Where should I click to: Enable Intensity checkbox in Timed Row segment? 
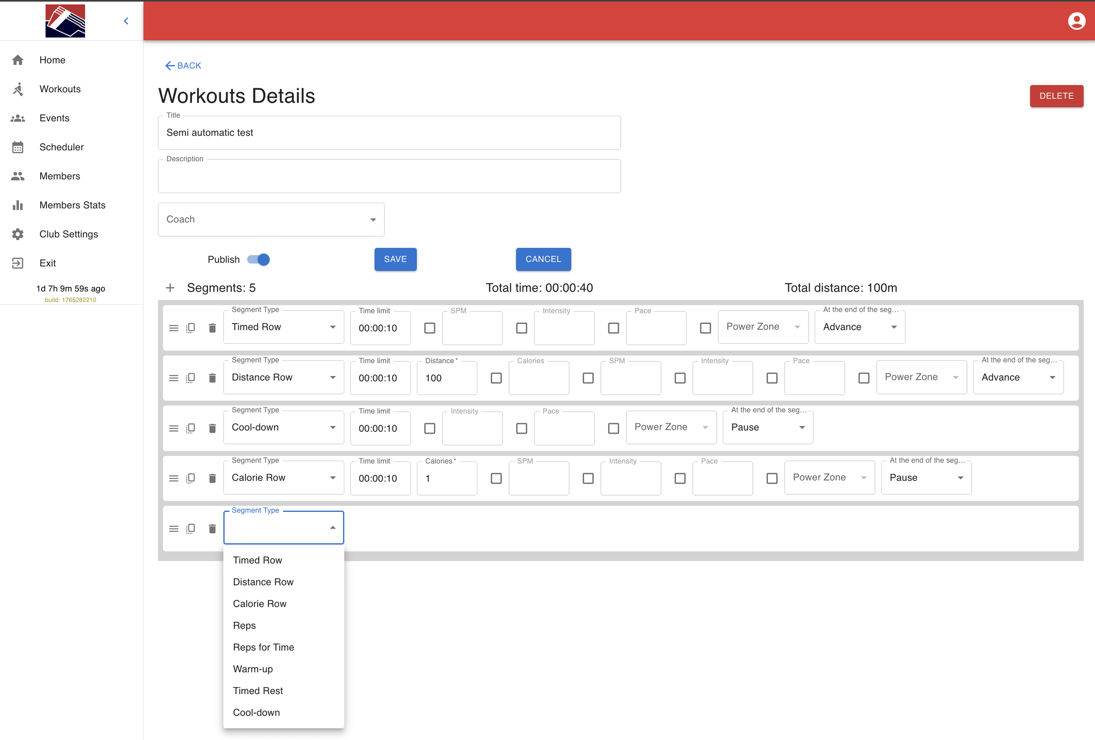pos(522,328)
